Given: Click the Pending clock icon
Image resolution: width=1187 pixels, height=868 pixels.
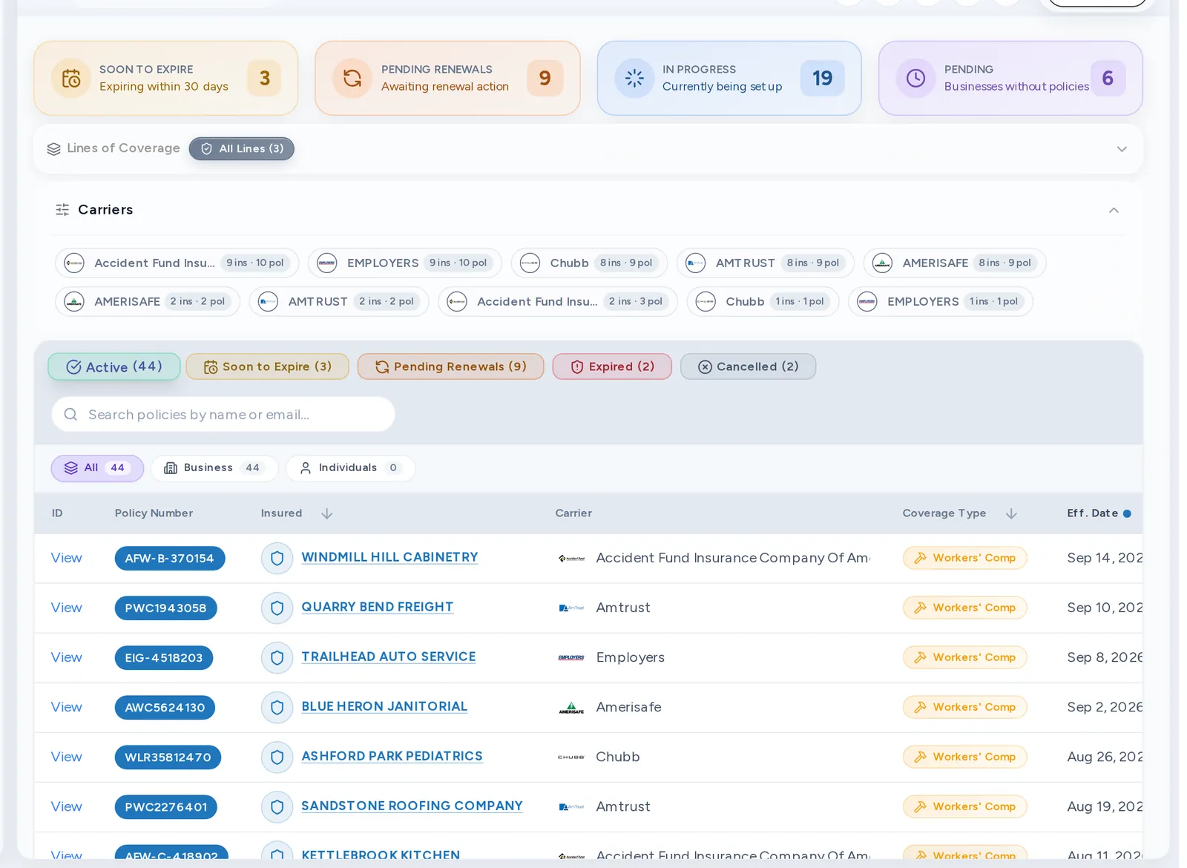Looking at the screenshot, I should tap(915, 78).
